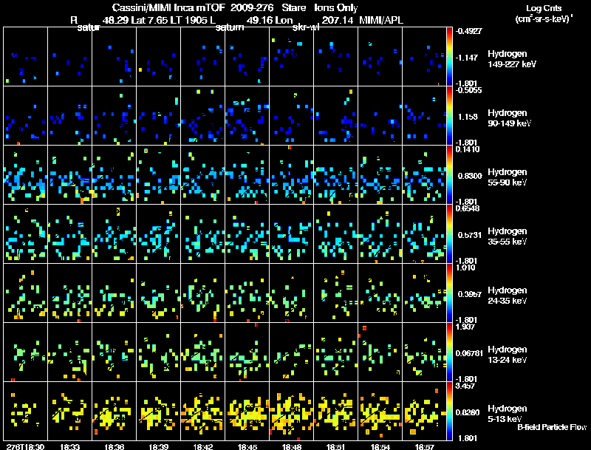
Task: Click the '18:51' time axis label
Action: point(336,446)
